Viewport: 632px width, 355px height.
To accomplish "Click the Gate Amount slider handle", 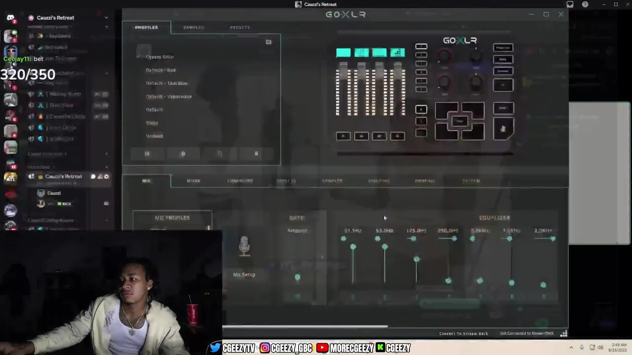I will pyautogui.click(x=297, y=278).
